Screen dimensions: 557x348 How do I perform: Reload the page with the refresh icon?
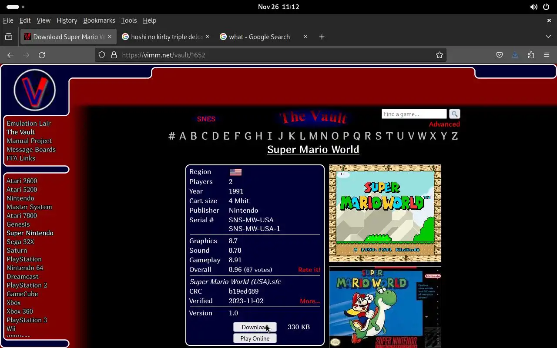(x=42, y=55)
